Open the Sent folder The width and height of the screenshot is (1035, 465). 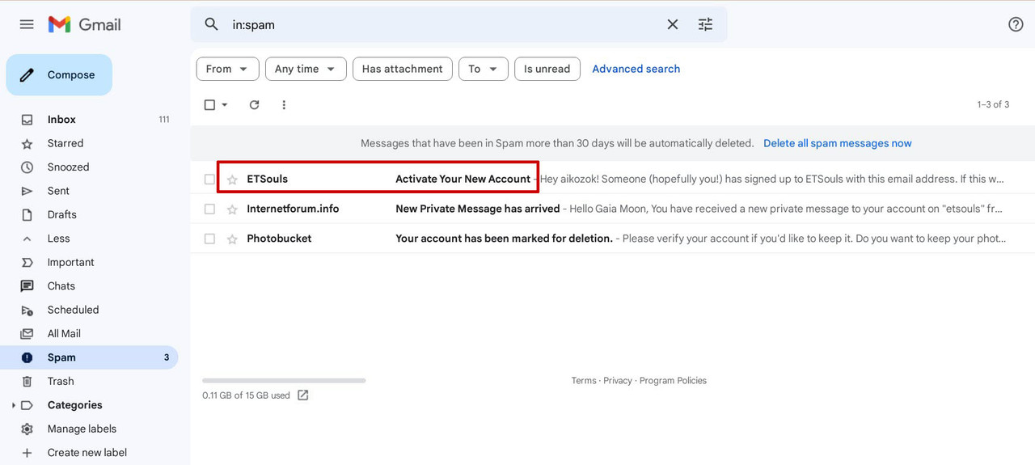[89, 191]
